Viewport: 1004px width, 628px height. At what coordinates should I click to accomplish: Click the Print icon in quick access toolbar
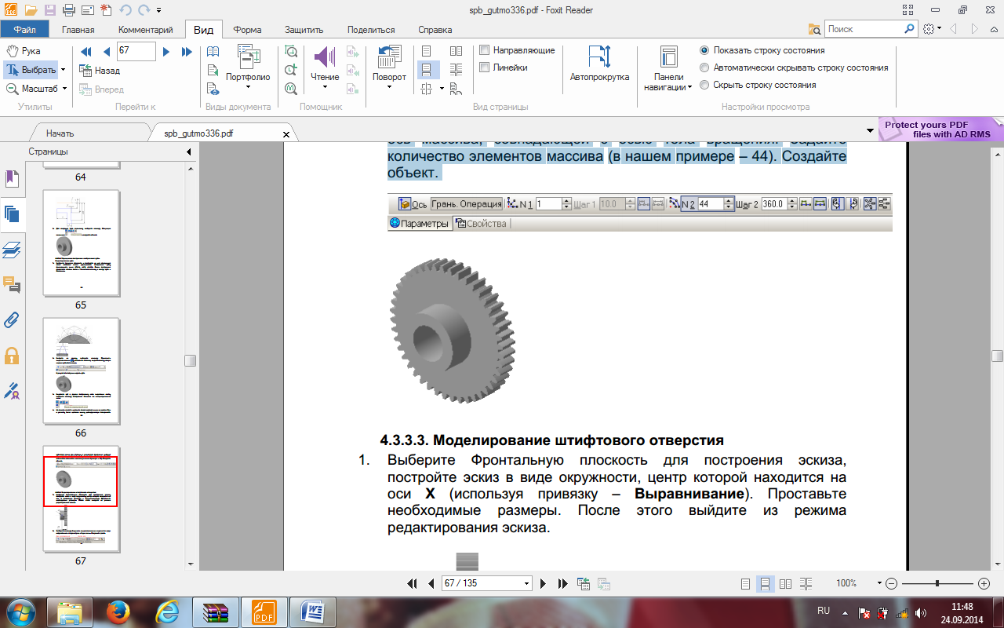(x=68, y=10)
